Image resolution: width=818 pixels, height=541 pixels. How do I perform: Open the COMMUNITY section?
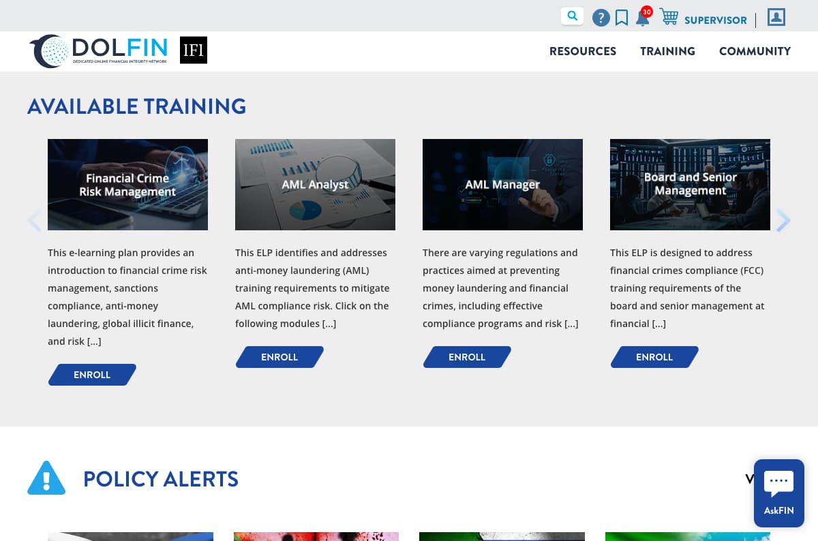(x=755, y=51)
